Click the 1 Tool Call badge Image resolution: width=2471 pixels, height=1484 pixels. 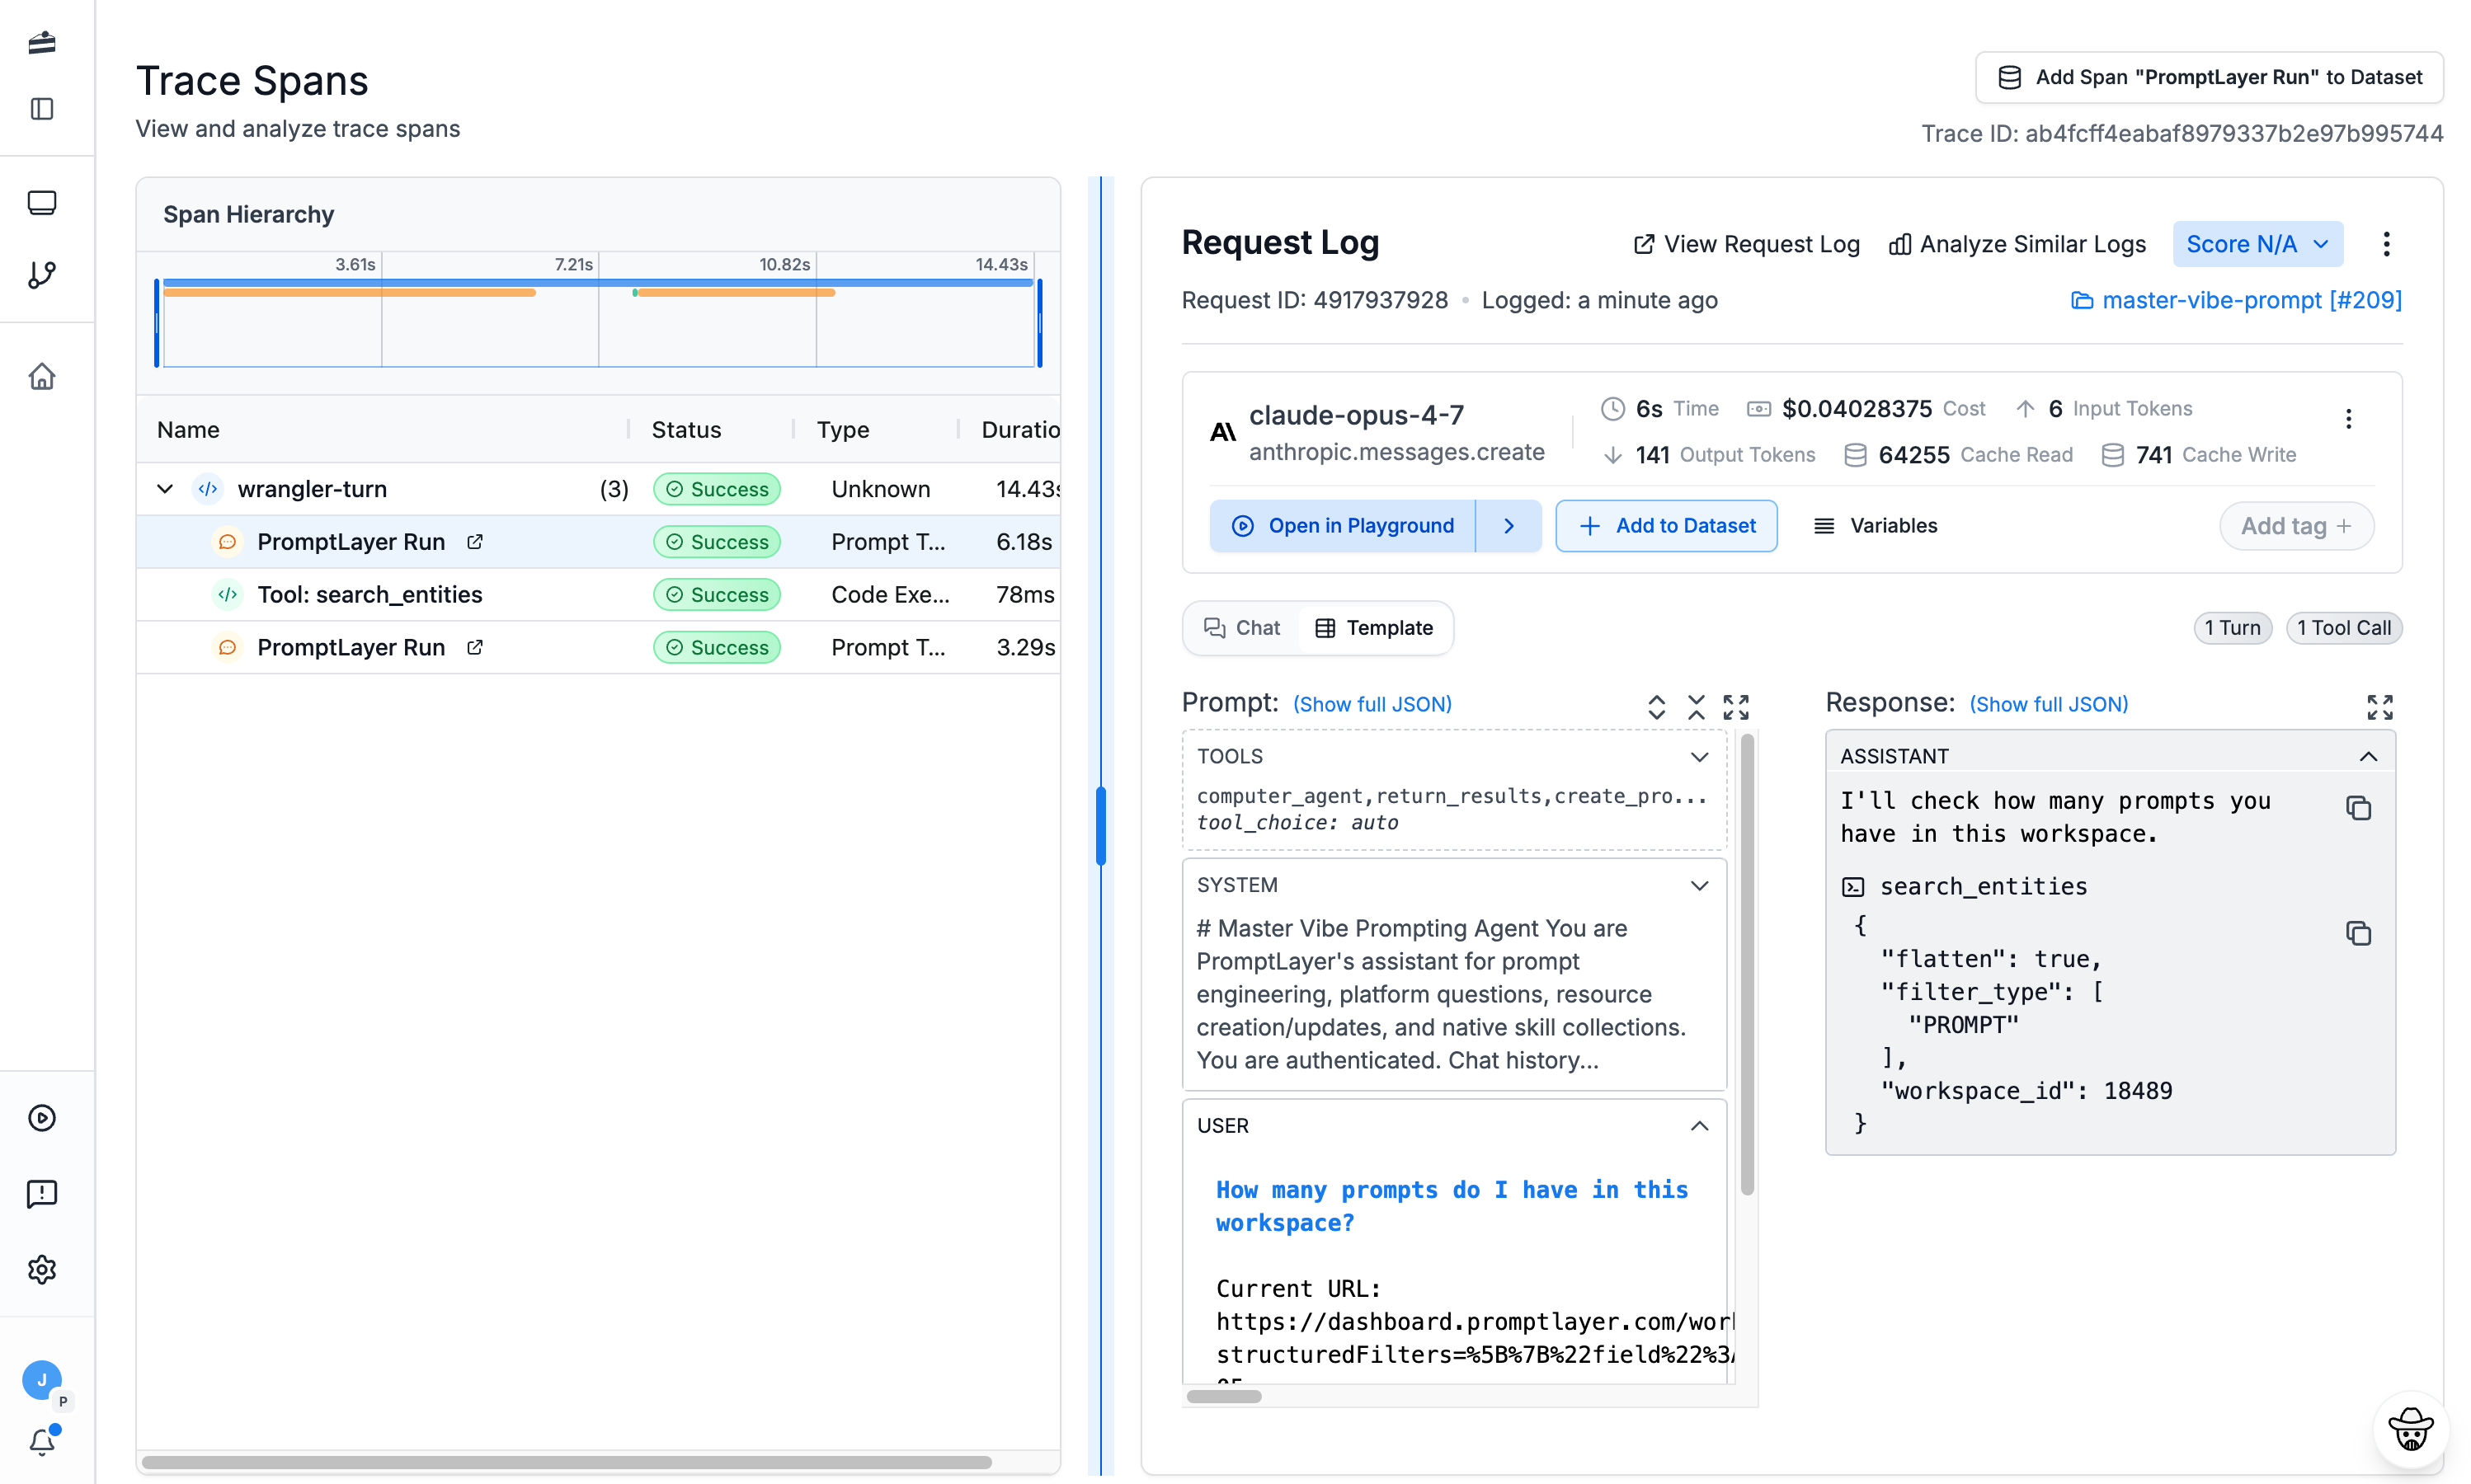(2343, 628)
